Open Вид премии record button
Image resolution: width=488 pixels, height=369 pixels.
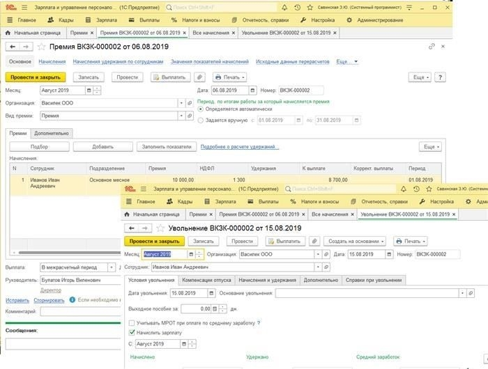coord(190,116)
